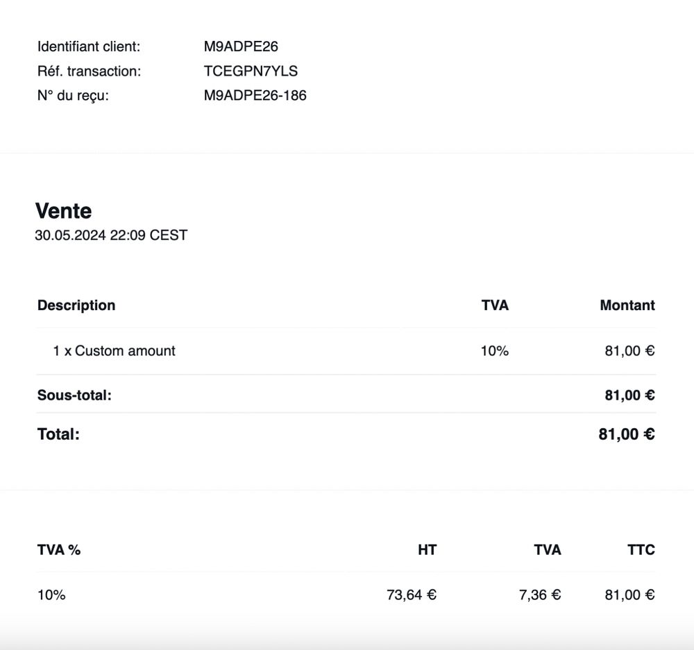Select the 1 x Custom amount line item
The width and height of the screenshot is (694, 650).
pos(114,351)
